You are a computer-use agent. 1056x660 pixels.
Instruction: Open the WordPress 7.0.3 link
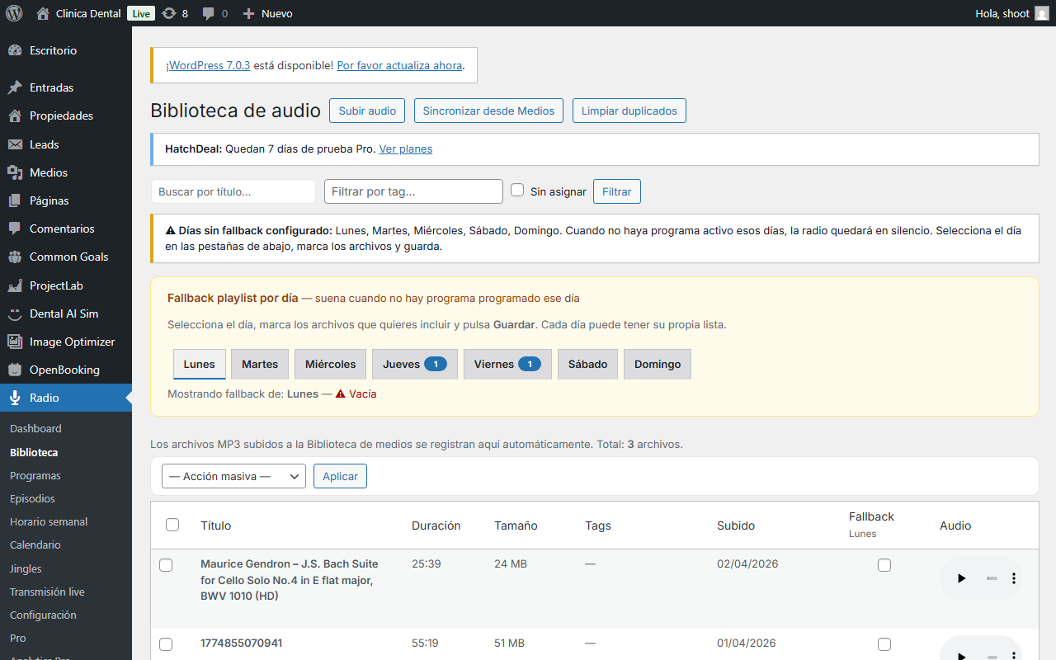pyautogui.click(x=210, y=65)
